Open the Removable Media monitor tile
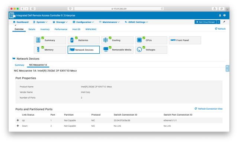This screenshot has width=238, height=143. (118, 50)
